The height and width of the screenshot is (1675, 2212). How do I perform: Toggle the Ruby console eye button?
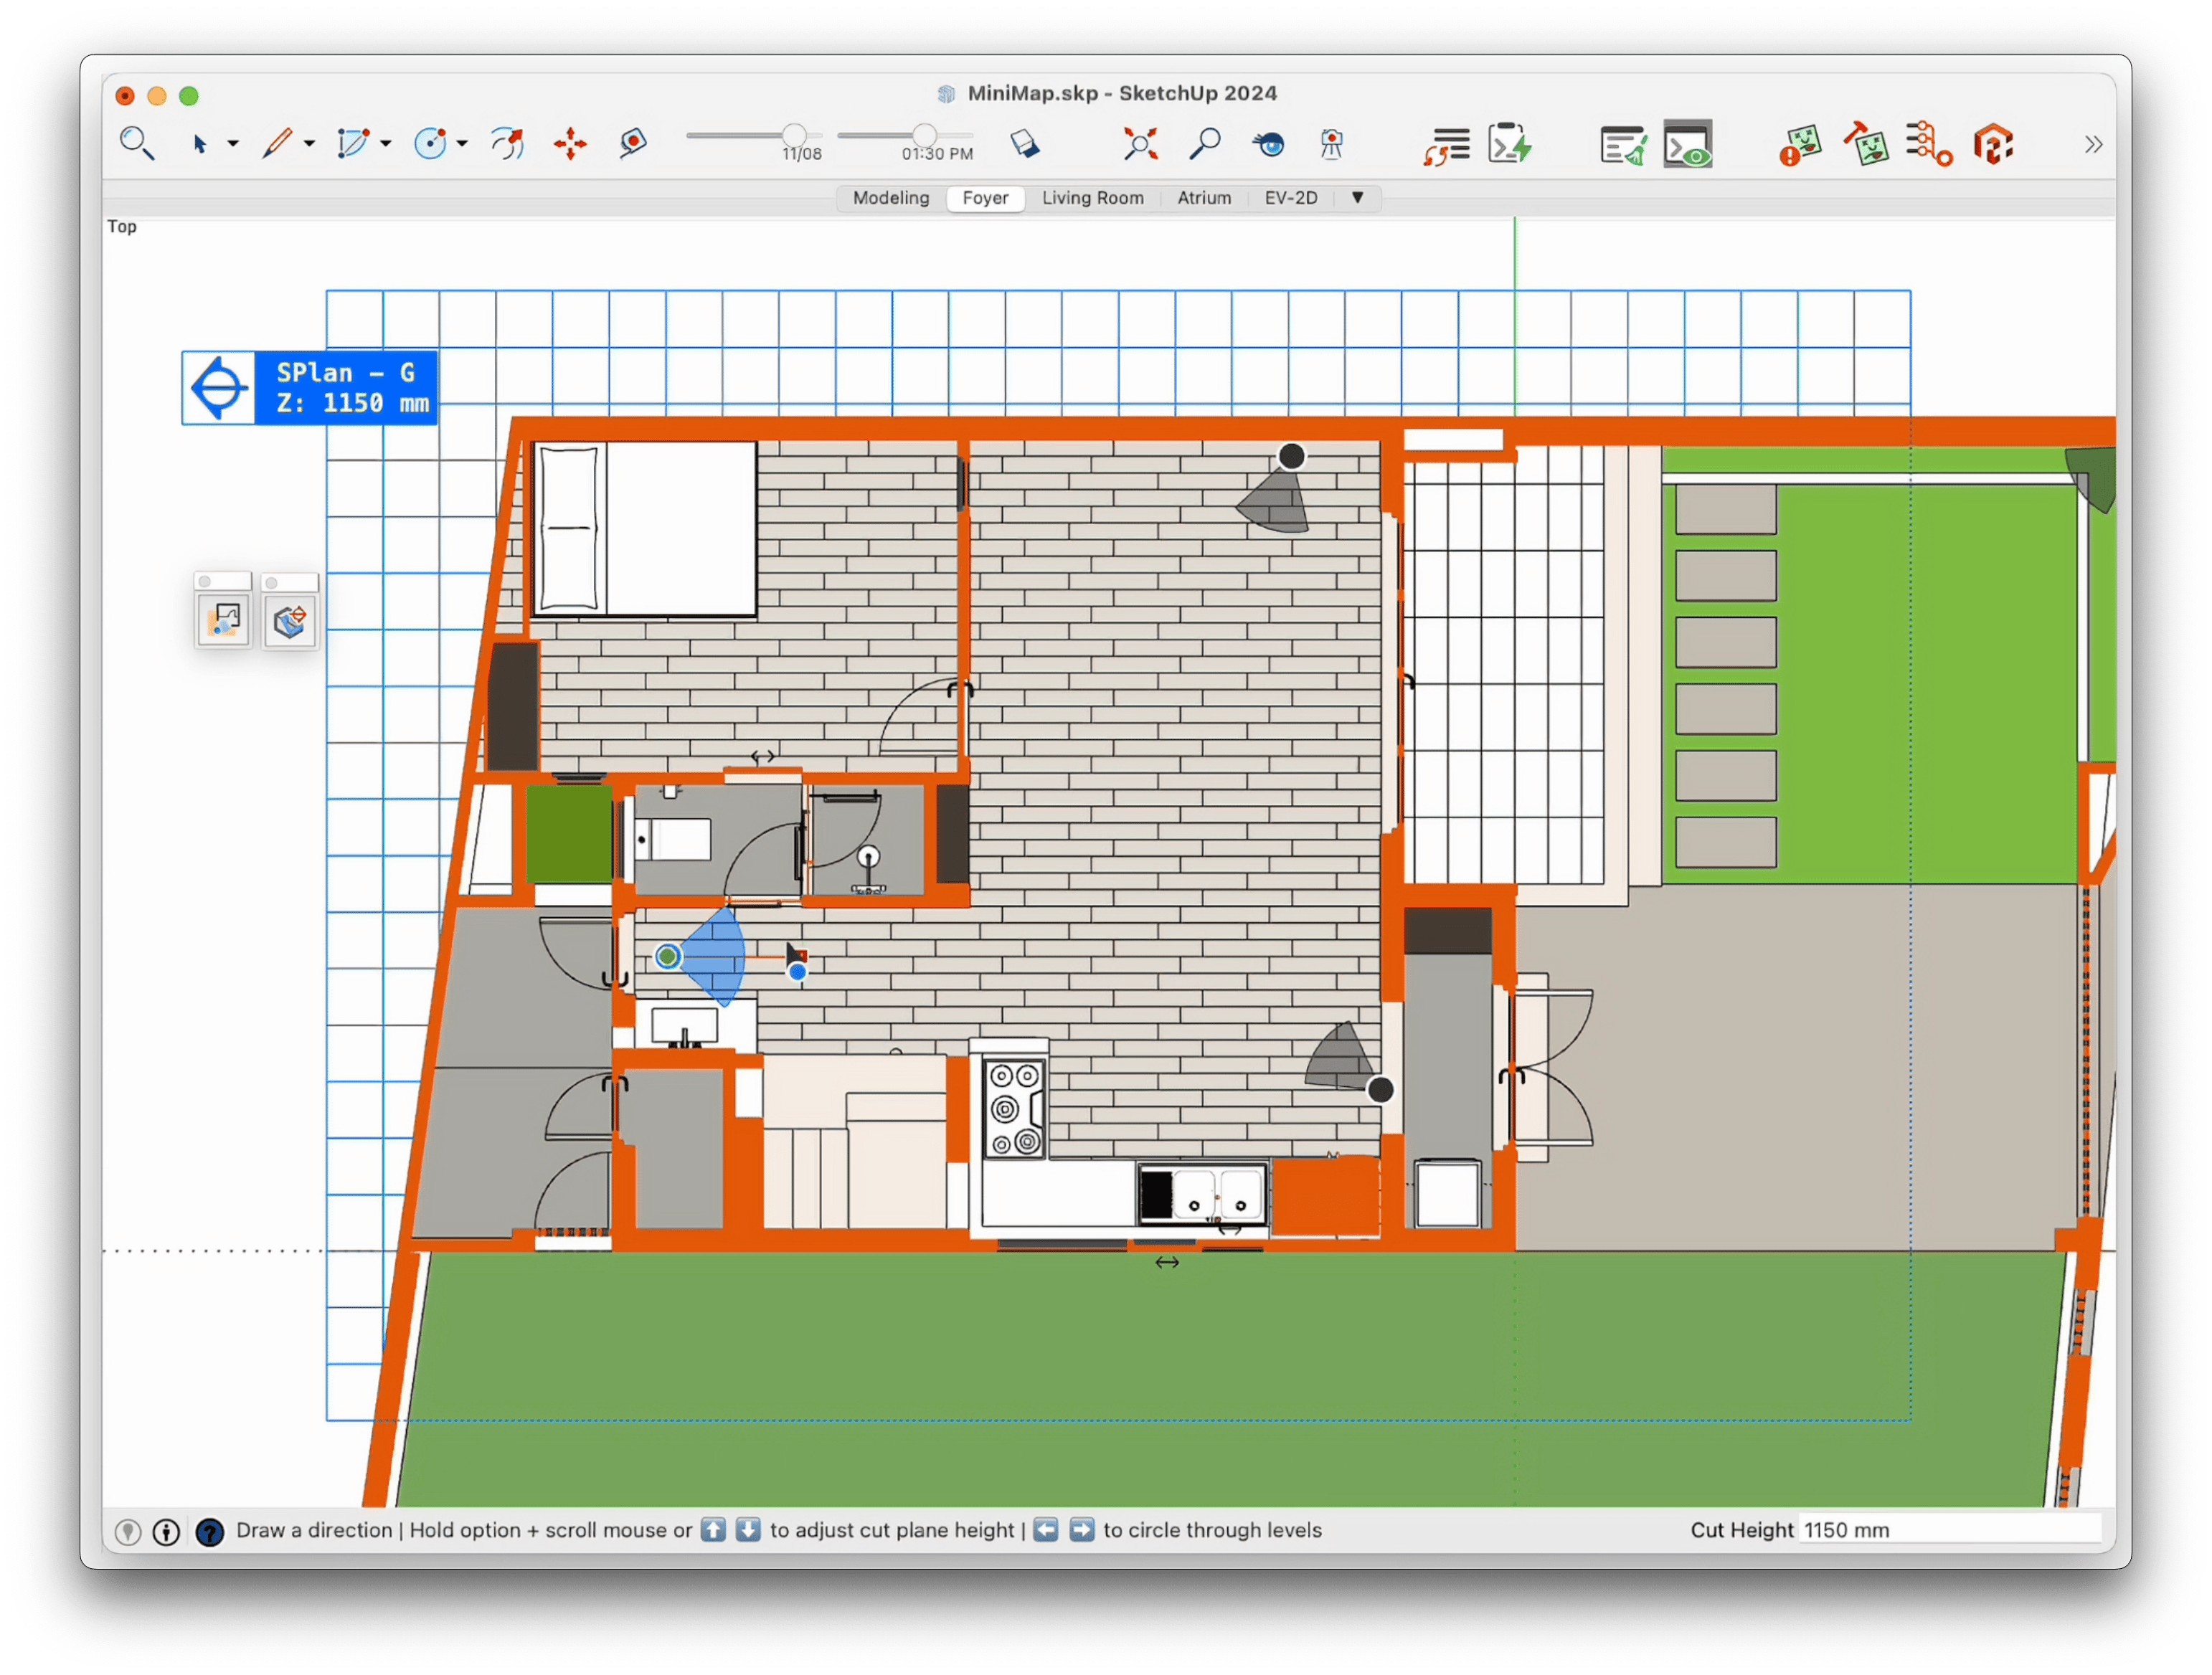click(x=1688, y=144)
